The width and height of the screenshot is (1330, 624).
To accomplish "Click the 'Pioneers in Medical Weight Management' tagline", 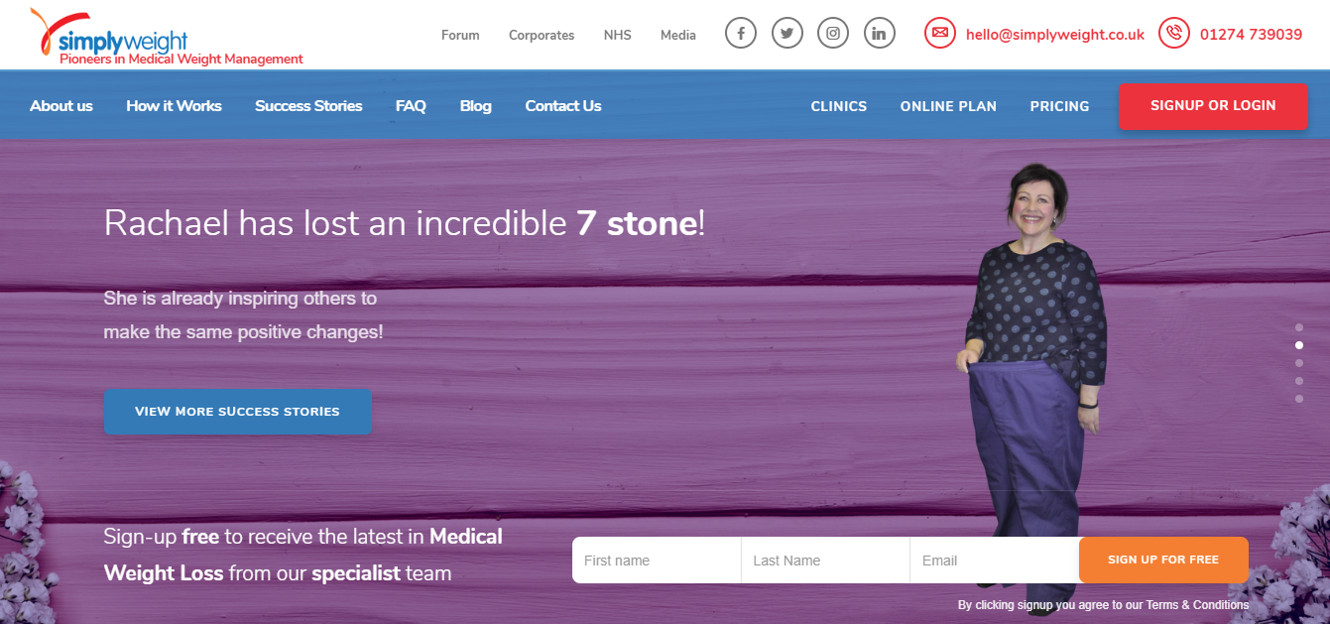I will (181, 60).
